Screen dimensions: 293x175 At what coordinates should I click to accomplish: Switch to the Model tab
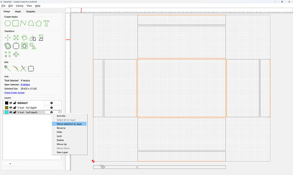pos(18,11)
